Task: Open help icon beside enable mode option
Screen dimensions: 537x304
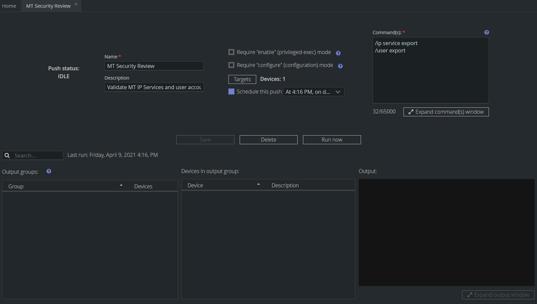Action: coord(338,53)
